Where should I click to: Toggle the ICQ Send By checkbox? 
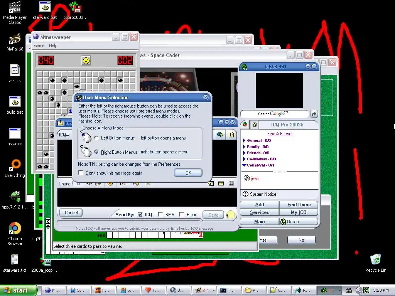point(140,214)
